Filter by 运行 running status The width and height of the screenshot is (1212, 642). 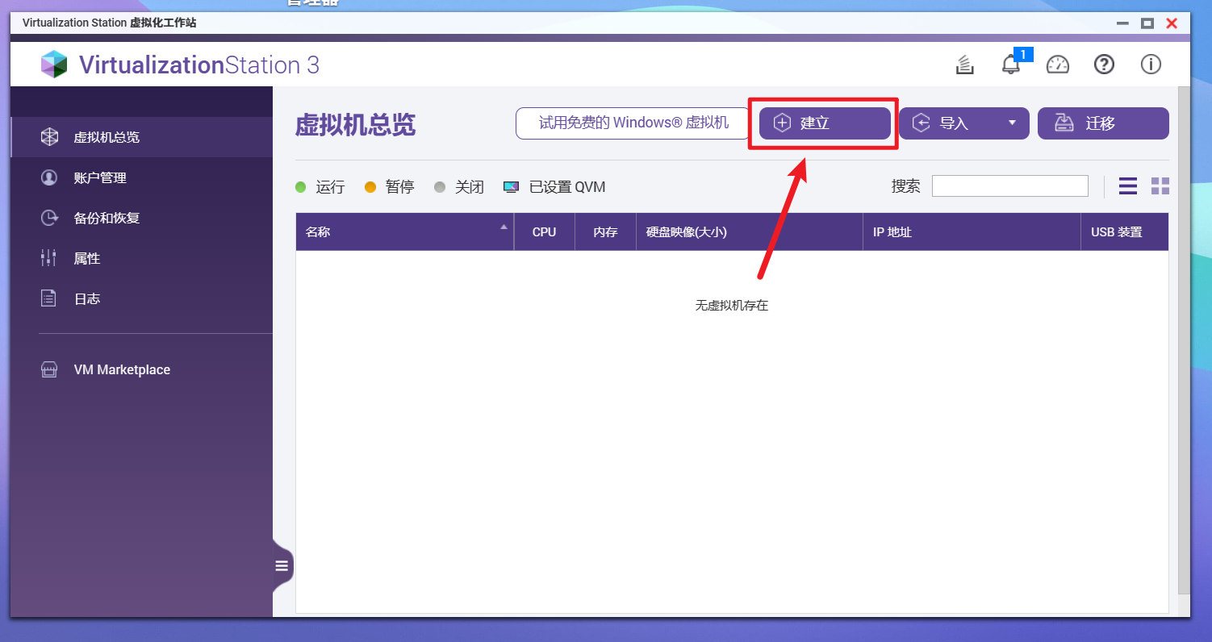pyautogui.click(x=320, y=187)
